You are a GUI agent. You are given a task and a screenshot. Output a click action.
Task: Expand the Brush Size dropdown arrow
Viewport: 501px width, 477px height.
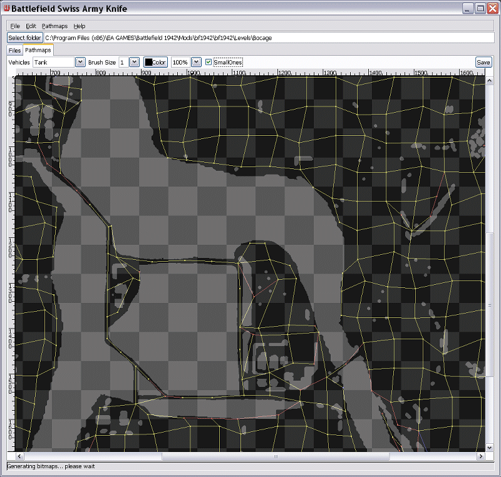[134, 62]
